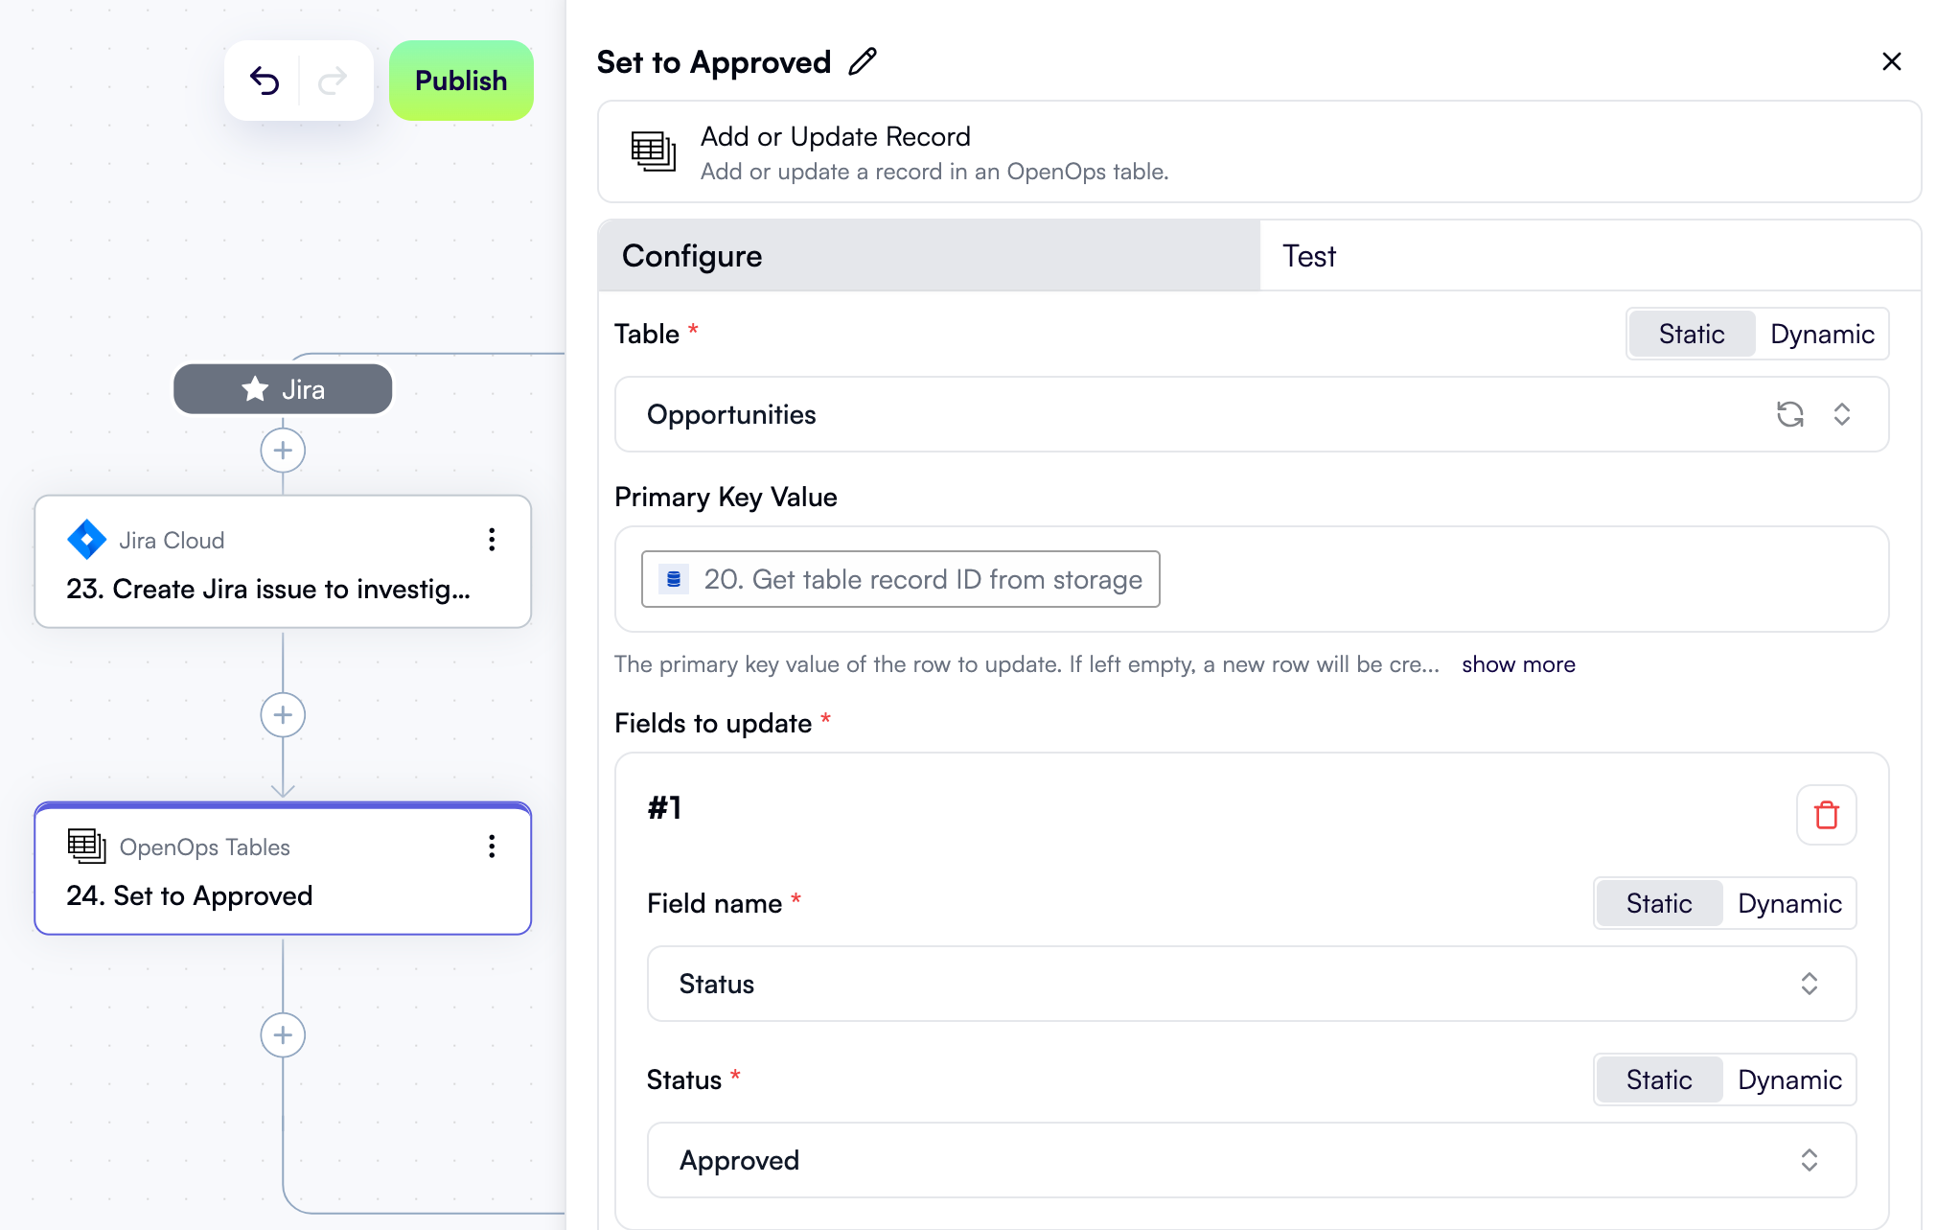1937x1230 pixels.
Task: Switch to the Test tab
Action: click(1308, 255)
